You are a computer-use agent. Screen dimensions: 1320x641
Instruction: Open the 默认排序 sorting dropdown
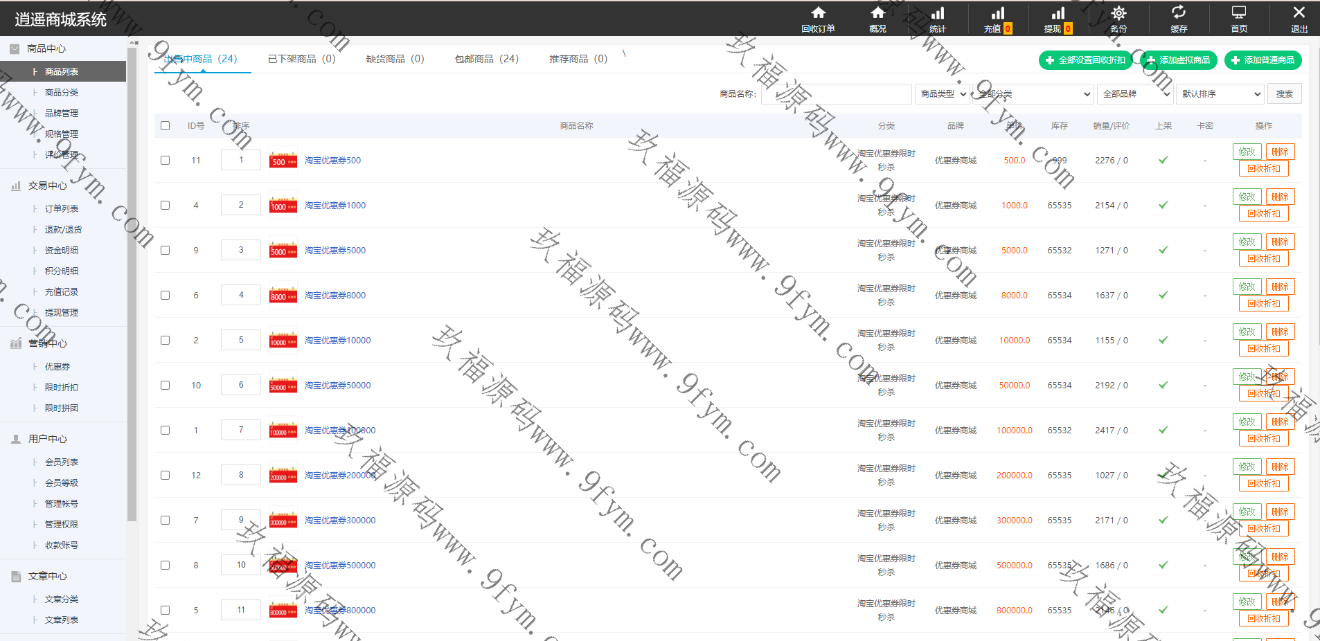(x=1220, y=94)
